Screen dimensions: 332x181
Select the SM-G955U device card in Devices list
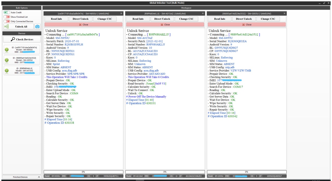click(x=22, y=60)
